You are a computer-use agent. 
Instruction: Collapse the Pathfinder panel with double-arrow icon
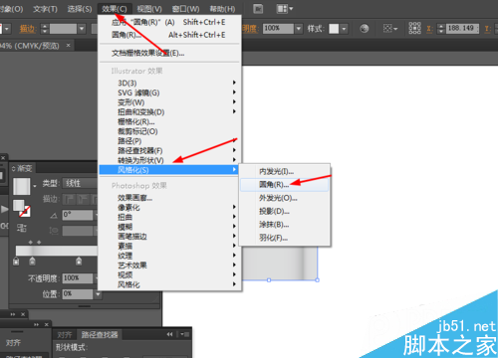pyautogui.click(x=169, y=334)
